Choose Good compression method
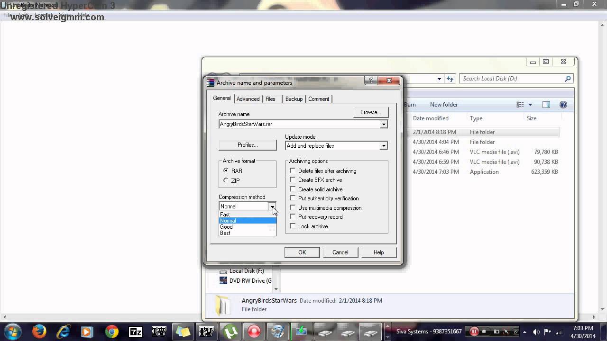 [247, 227]
